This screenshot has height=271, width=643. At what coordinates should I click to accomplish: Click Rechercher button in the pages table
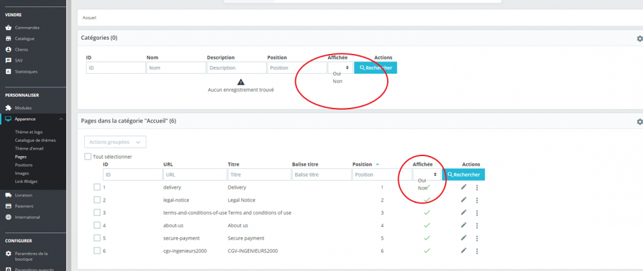[464, 175]
